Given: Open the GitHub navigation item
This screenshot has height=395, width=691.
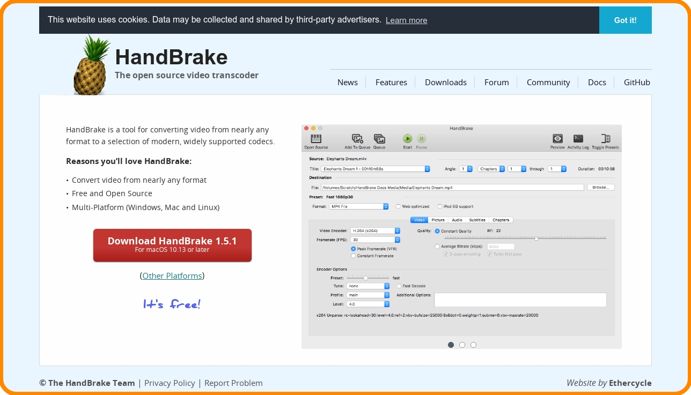Looking at the screenshot, I should [637, 82].
